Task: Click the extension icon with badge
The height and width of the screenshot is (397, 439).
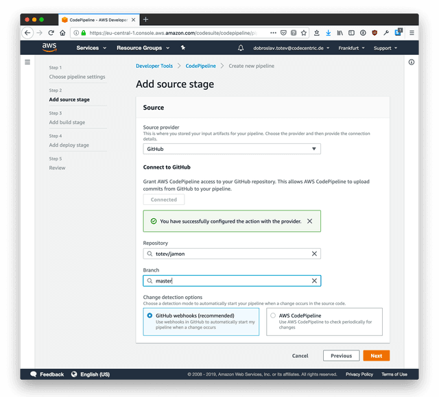Action: click(x=398, y=32)
